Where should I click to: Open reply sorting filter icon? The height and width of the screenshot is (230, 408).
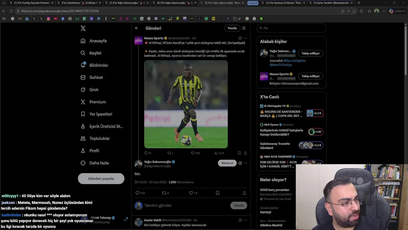(x=244, y=28)
